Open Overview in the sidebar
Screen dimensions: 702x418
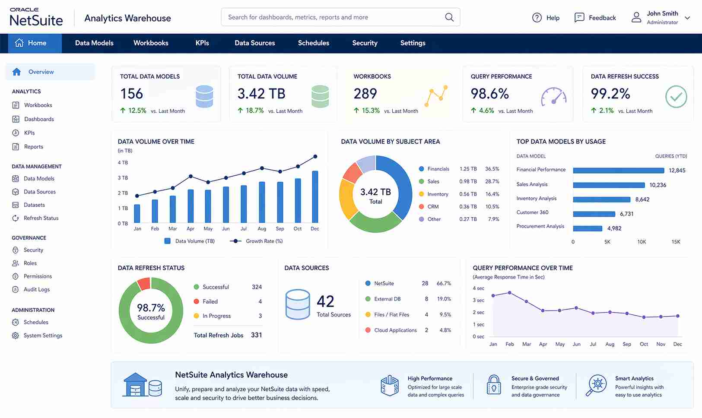50,72
